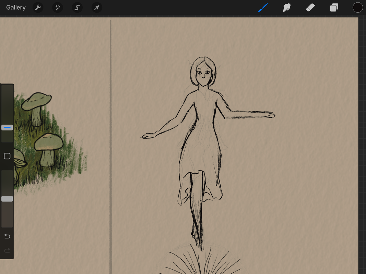Select the Smudge tool

click(x=287, y=8)
